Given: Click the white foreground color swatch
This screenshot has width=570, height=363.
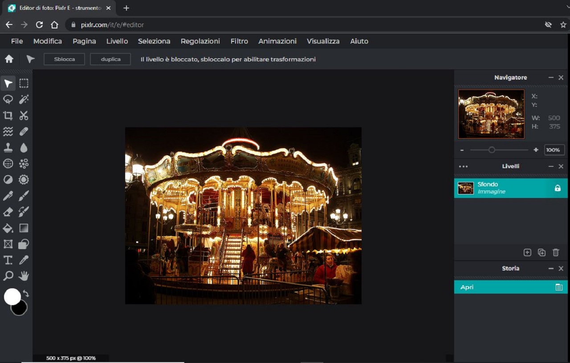Looking at the screenshot, I should click(x=12, y=296).
